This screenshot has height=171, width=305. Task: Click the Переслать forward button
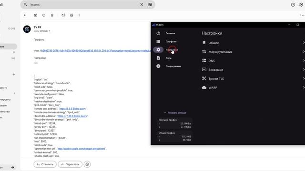click(70, 164)
